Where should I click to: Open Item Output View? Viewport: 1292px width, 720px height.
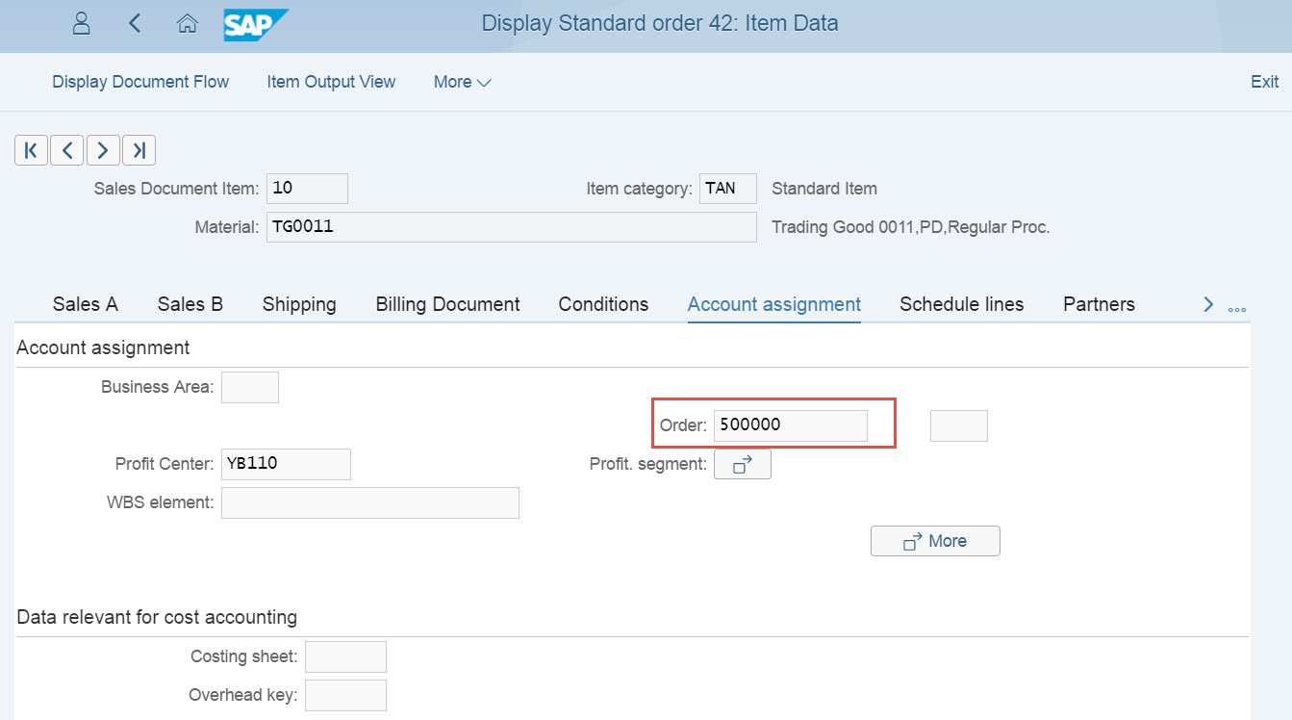click(331, 82)
